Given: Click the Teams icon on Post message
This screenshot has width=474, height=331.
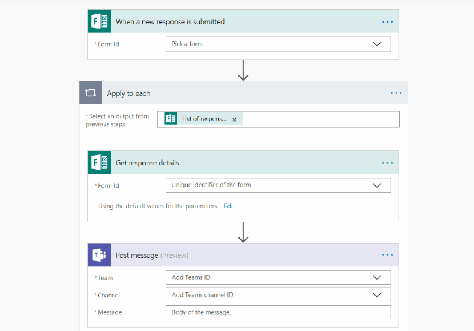Looking at the screenshot, I should tap(99, 256).
